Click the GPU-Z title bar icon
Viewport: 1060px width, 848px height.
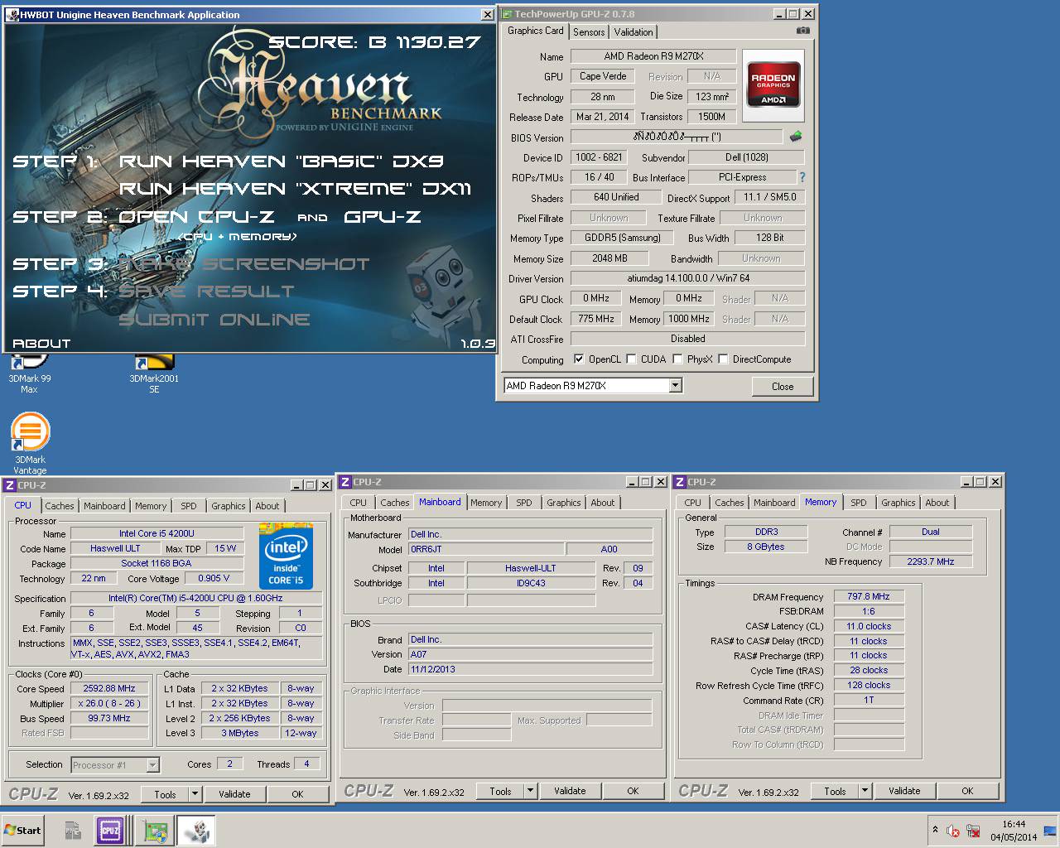click(x=507, y=13)
